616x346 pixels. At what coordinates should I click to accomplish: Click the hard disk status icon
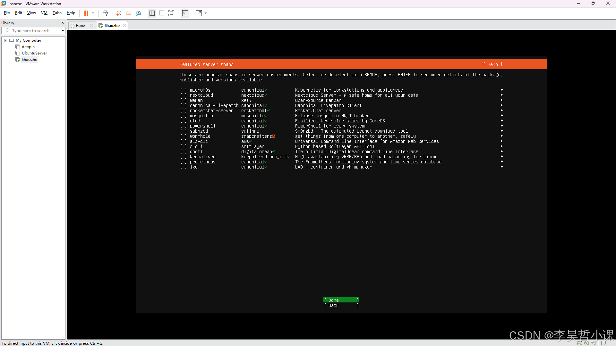pos(579,343)
